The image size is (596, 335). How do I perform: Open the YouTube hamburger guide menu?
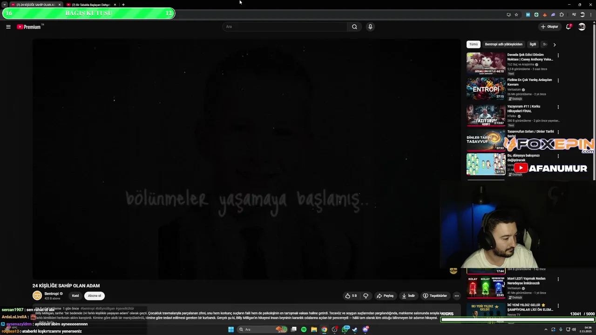(8, 27)
